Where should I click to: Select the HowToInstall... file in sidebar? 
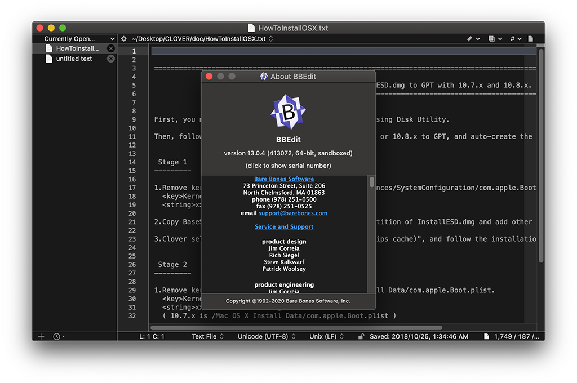pos(75,48)
